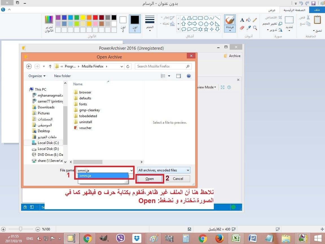Click the rectangular Select tool

289,20
